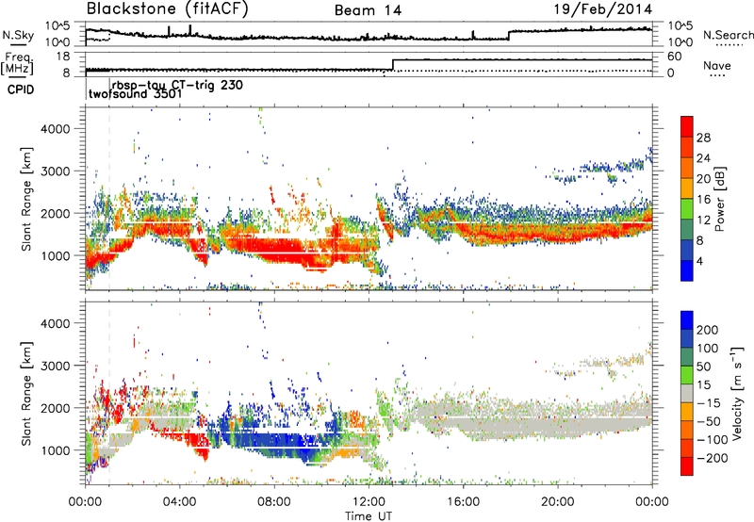Click the '08:00' time tick label
This screenshot has width=754, height=522.
tap(274, 502)
